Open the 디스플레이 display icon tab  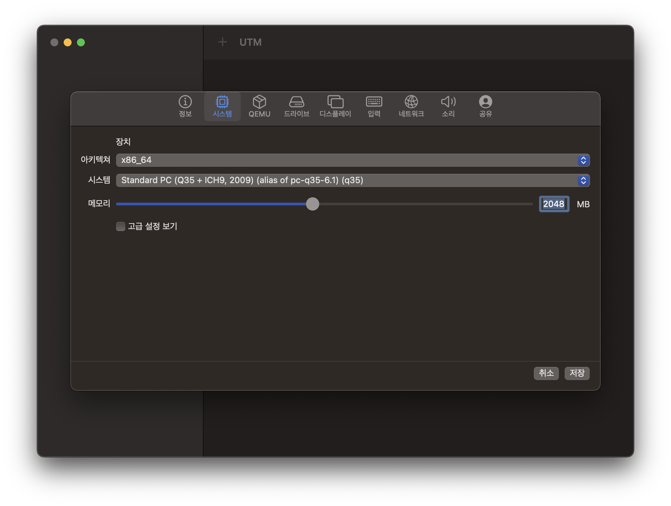coord(335,106)
